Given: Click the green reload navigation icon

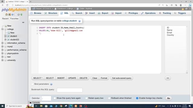Looking at the screenshot, I should (x=21, y=14).
